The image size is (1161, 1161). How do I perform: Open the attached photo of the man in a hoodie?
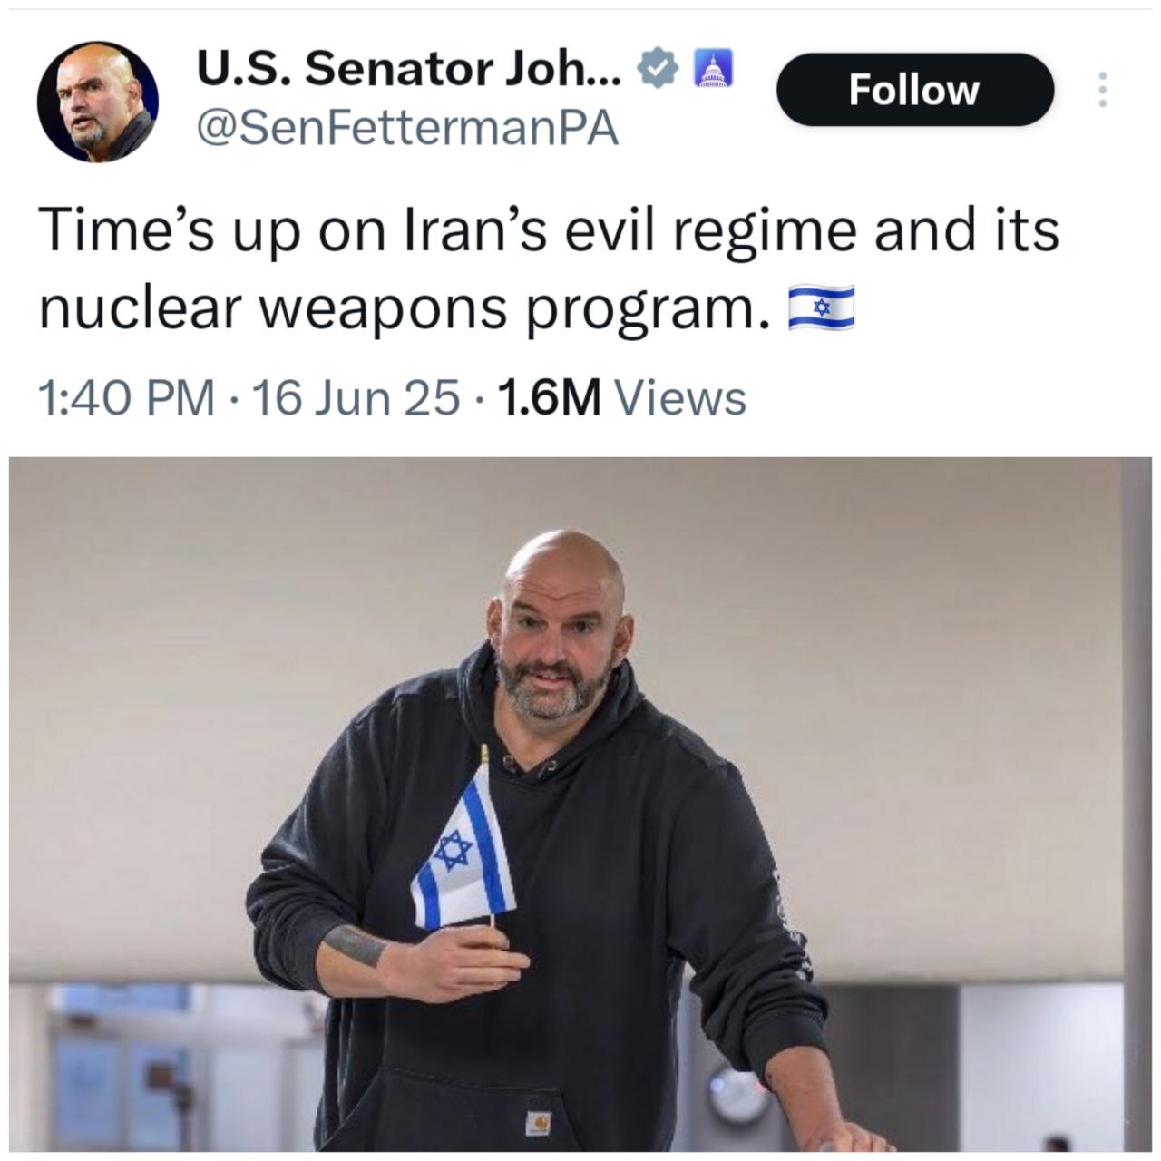point(580,805)
